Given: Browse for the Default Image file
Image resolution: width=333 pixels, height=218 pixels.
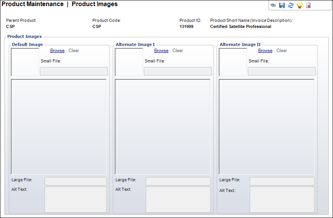Looking at the screenshot, I should coord(57,51).
